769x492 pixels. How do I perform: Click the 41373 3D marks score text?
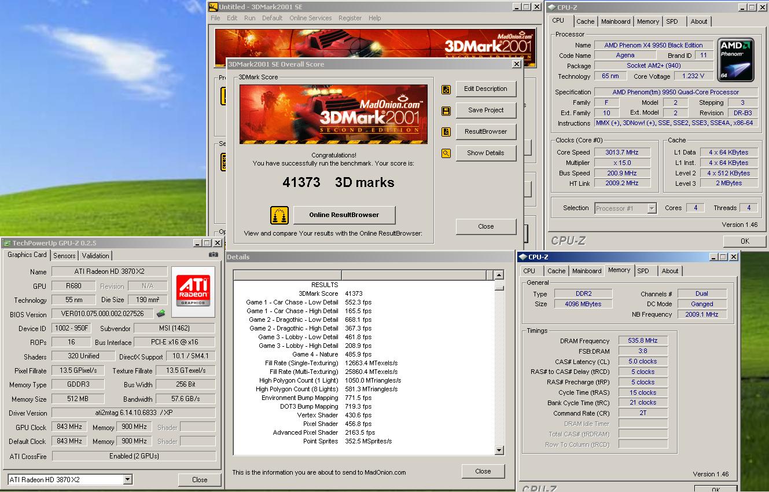(x=338, y=182)
